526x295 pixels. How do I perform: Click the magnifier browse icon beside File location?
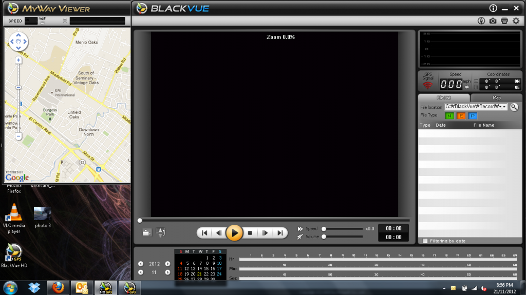coord(514,107)
